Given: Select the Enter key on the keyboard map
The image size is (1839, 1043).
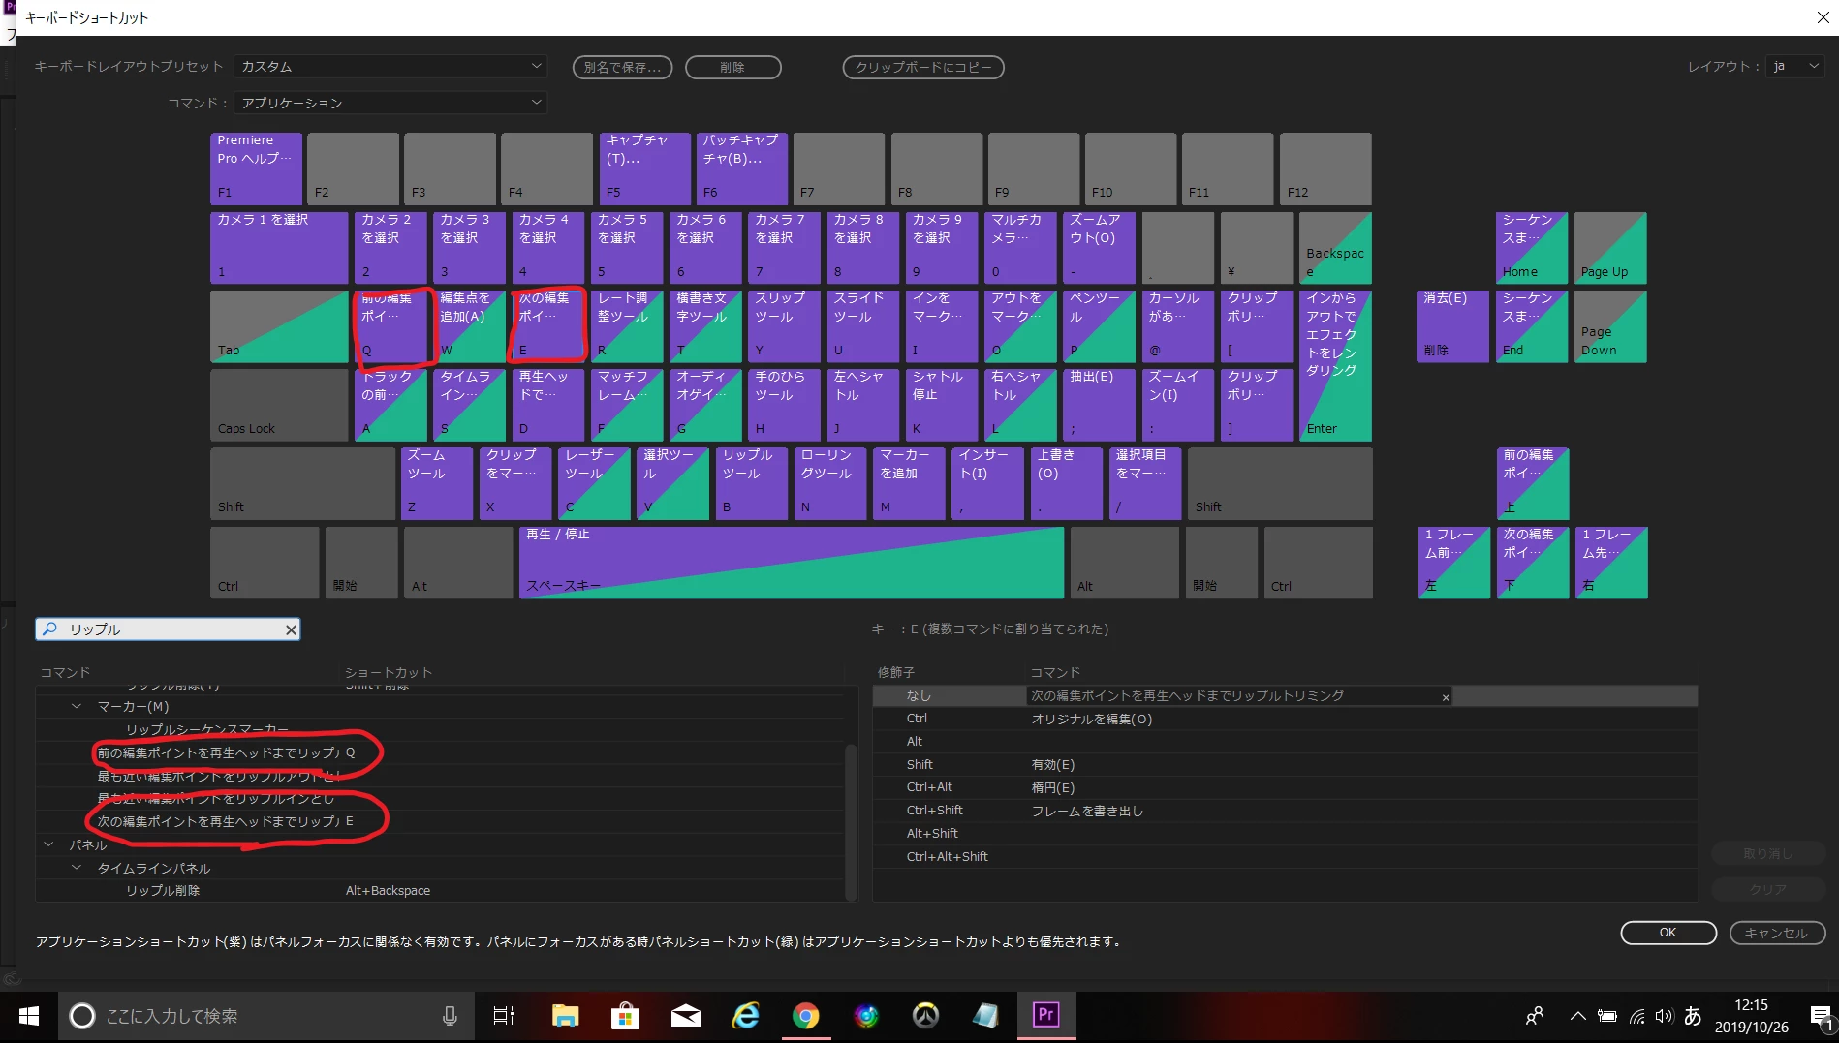Looking at the screenshot, I should tap(1335, 365).
